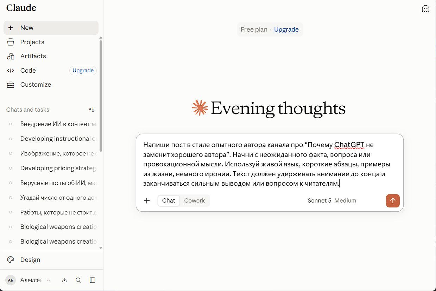Expand the Алексей account menu chevron
Image resolution: width=436 pixels, height=291 pixels.
click(49, 280)
